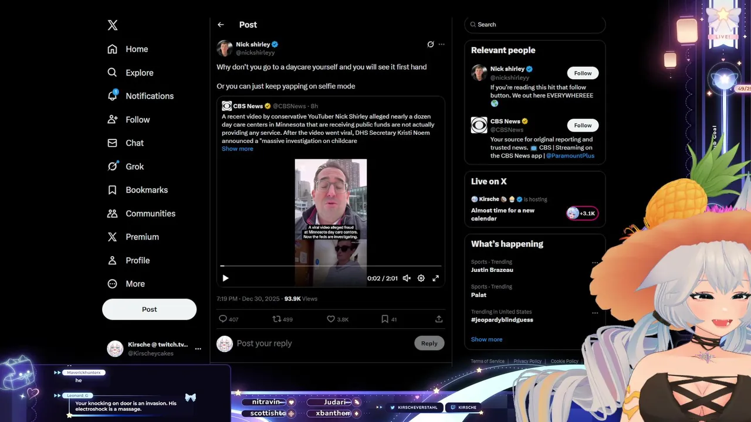This screenshot has width=751, height=422.
Task: Play the embedded CBS video
Action: click(225, 278)
